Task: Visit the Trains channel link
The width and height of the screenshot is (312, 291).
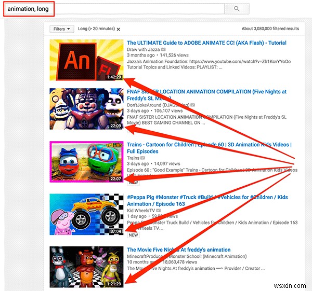Action: pyautogui.click(x=133, y=158)
